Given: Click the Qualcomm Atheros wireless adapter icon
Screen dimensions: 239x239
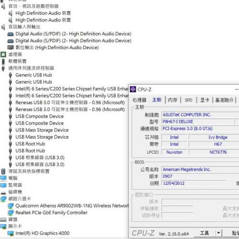Looking at the screenshot, I should click(x=11, y=206).
